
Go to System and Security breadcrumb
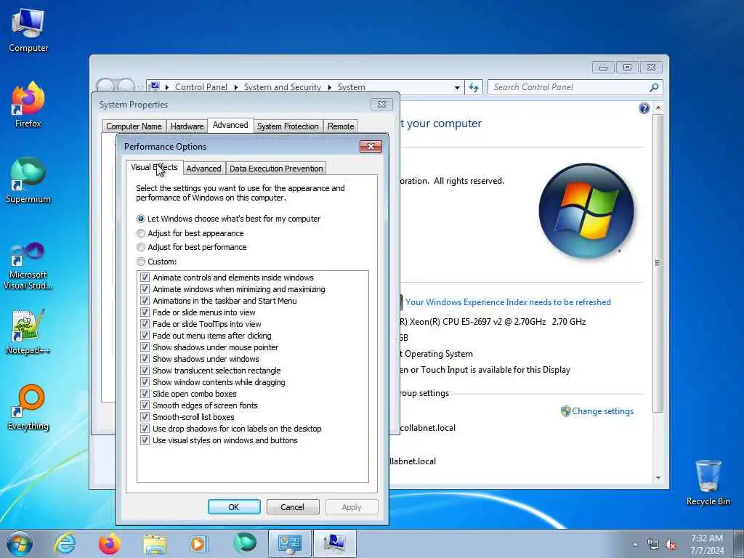[x=283, y=87]
